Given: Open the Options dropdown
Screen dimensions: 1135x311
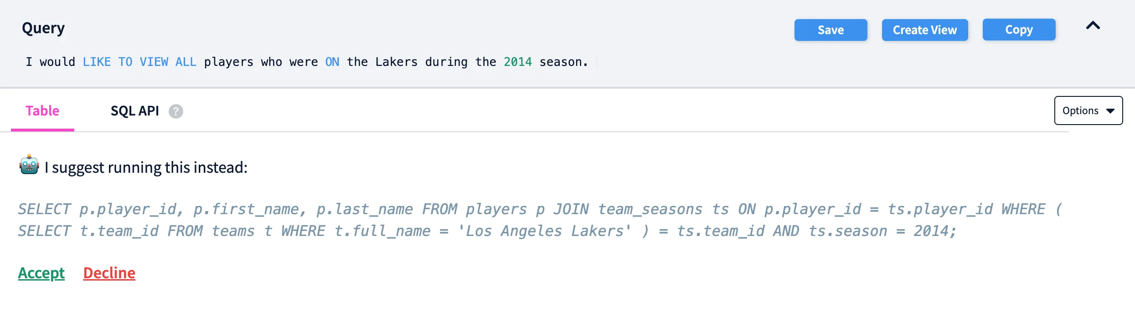Looking at the screenshot, I should coord(1088,110).
